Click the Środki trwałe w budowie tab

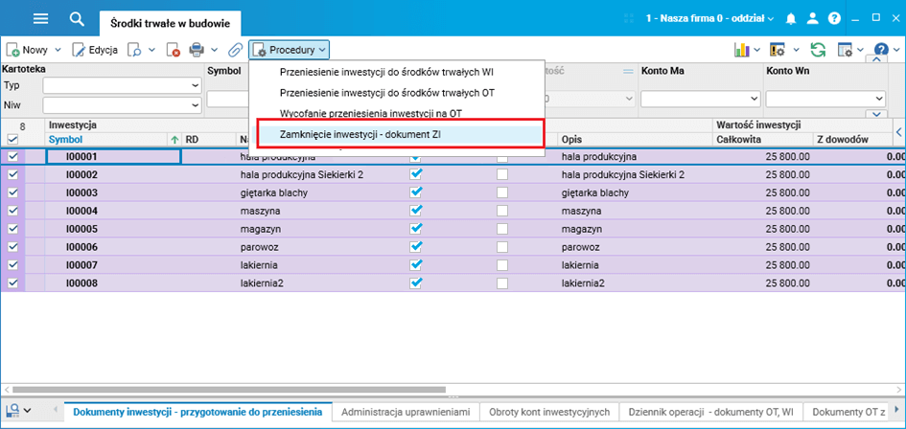[x=171, y=24]
